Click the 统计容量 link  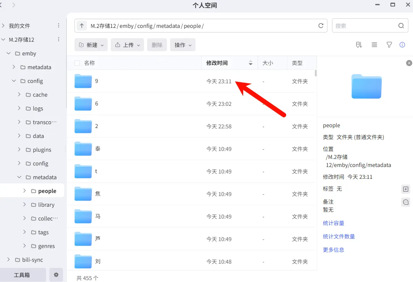click(334, 223)
